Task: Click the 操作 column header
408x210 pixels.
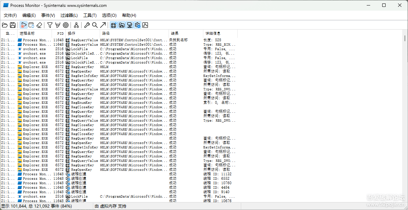Action: [83, 34]
